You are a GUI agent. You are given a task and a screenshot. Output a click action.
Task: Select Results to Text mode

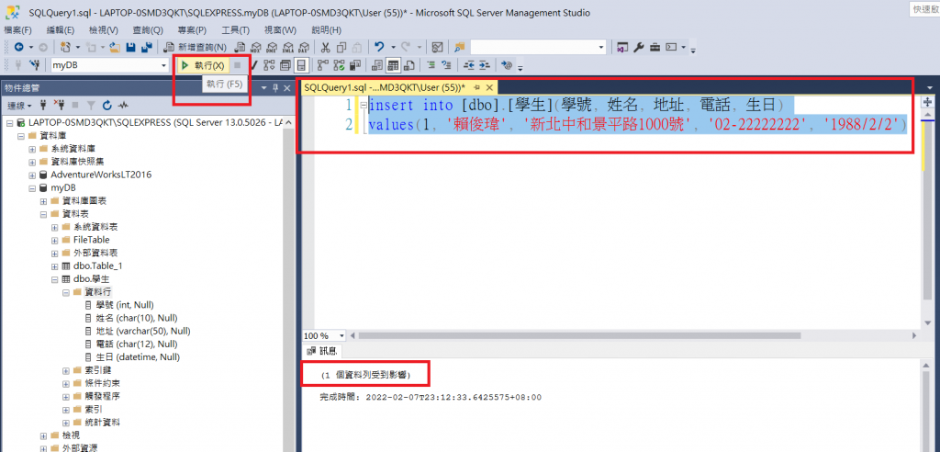coord(377,65)
